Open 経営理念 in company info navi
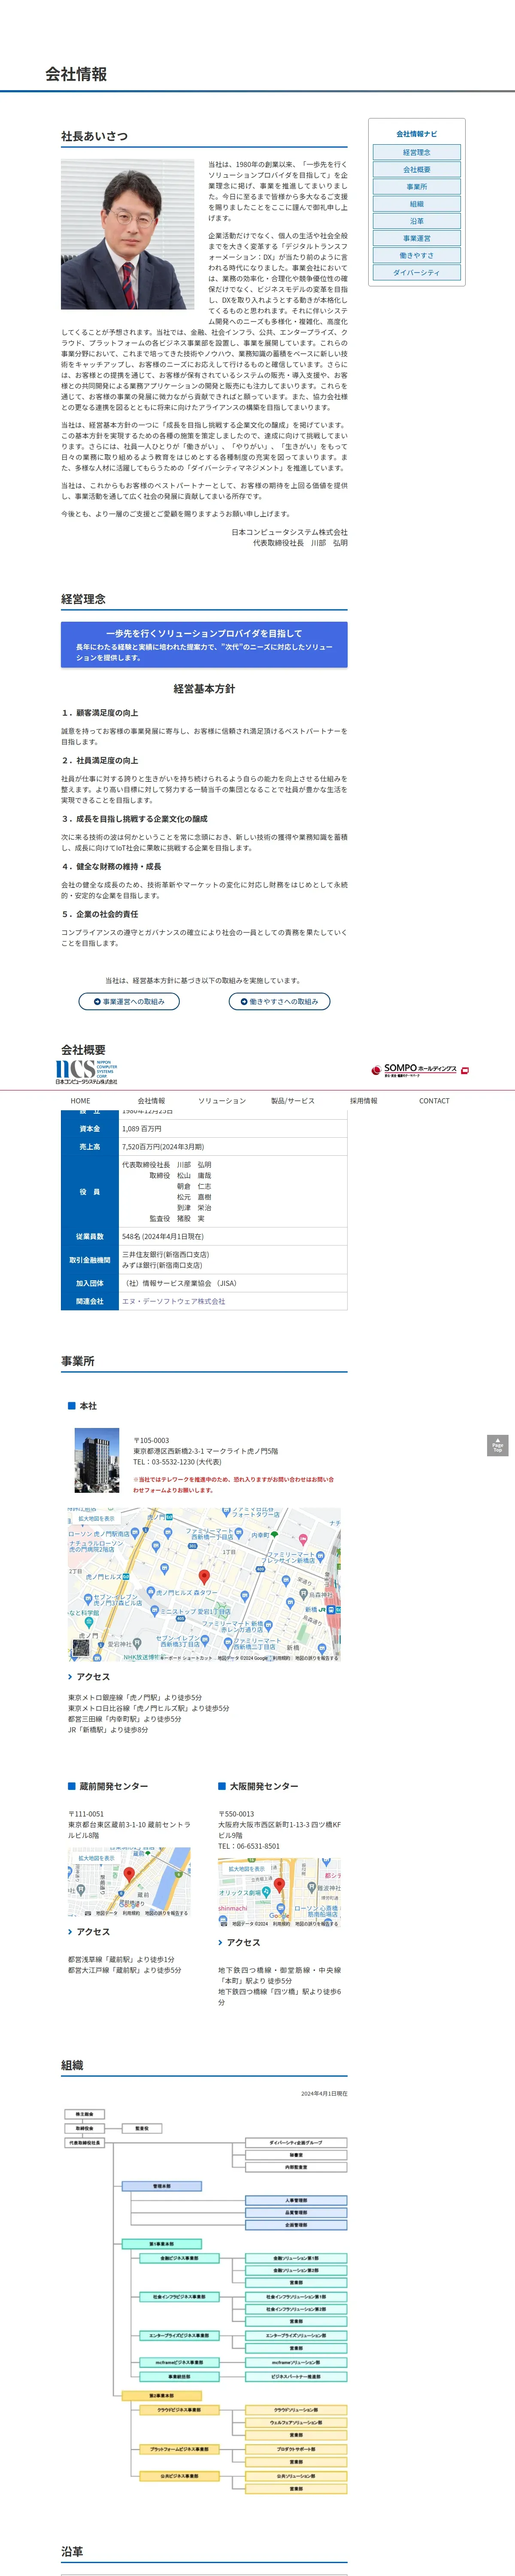Screen dimensions: 515x2576 point(417,152)
